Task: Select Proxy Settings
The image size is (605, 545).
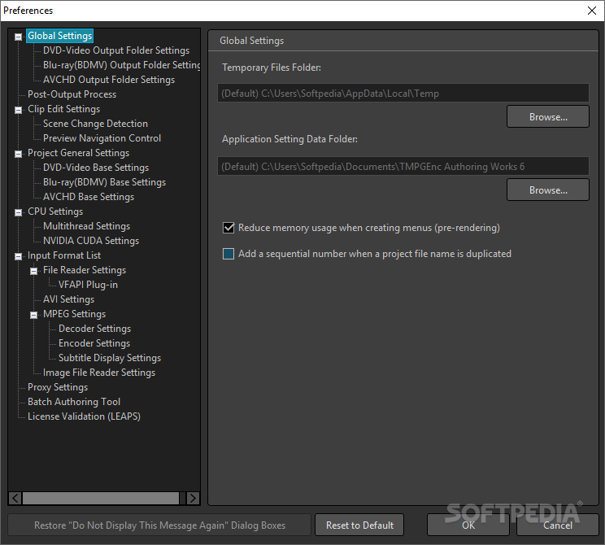Action: pos(58,388)
